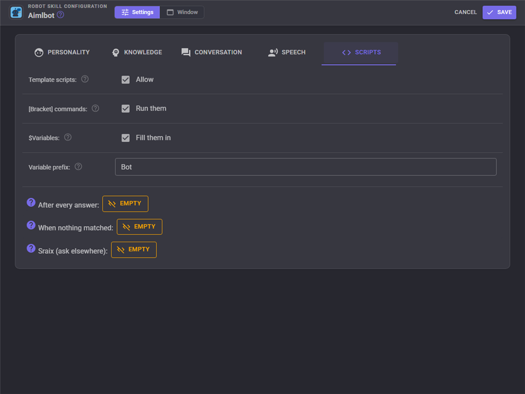Click help icon beside [Bracket] commands

[x=95, y=108]
